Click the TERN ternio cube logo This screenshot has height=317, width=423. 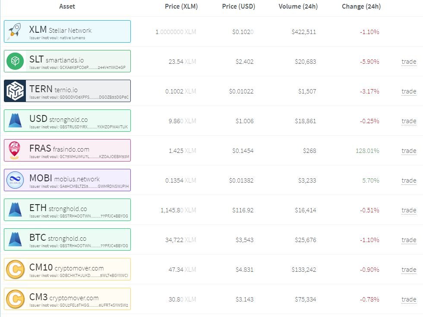tap(15, 91)
